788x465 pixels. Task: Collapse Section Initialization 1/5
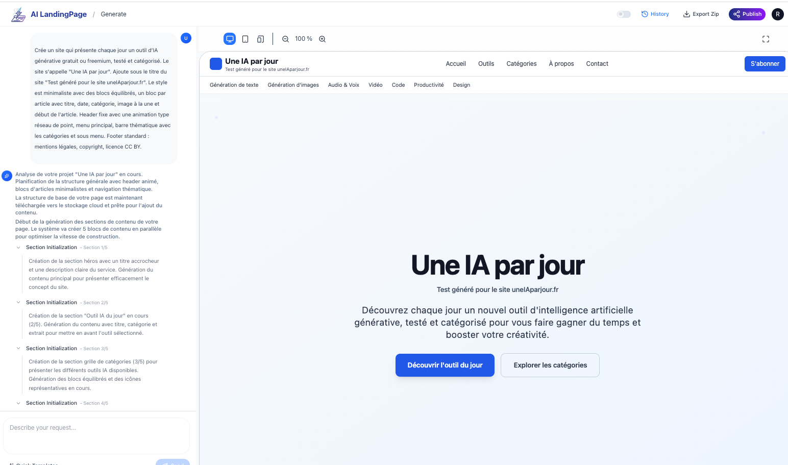(19, 248)
